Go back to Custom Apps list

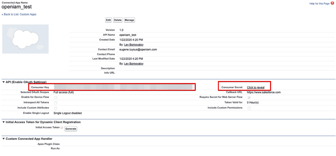pyautogui.click(x=19, y=15)
